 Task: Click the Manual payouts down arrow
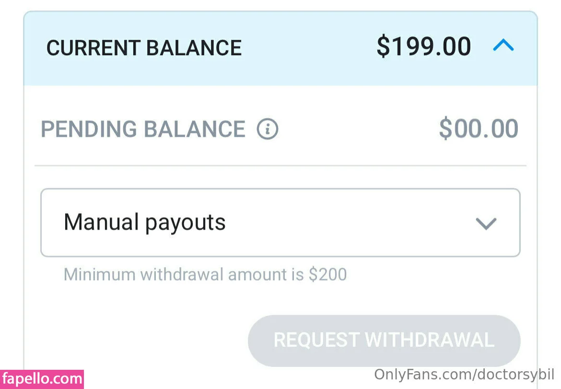coord(486,223)
